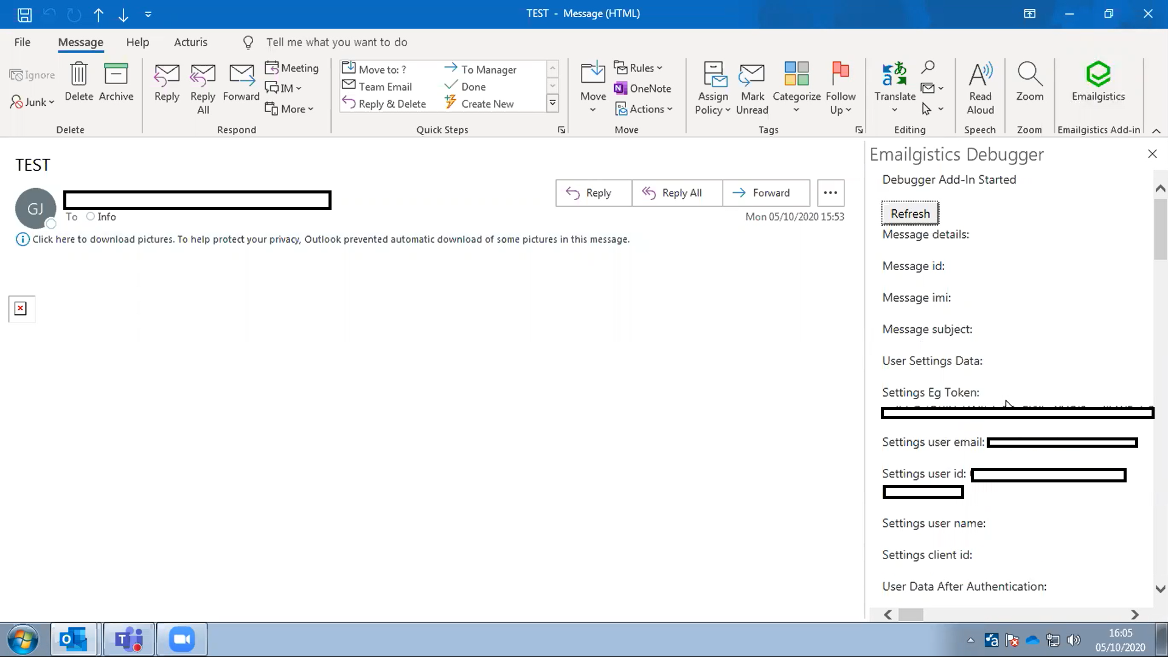Collapse the ribbon with the chevron
Image resolution: width=1168 pixels, height=657 pixels.
[x=1156, y=131]
